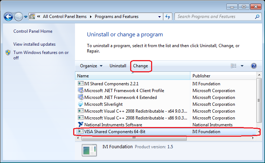Open the Organize menu
This screenshot has width=265, height=163.
[x=91, y=66]
